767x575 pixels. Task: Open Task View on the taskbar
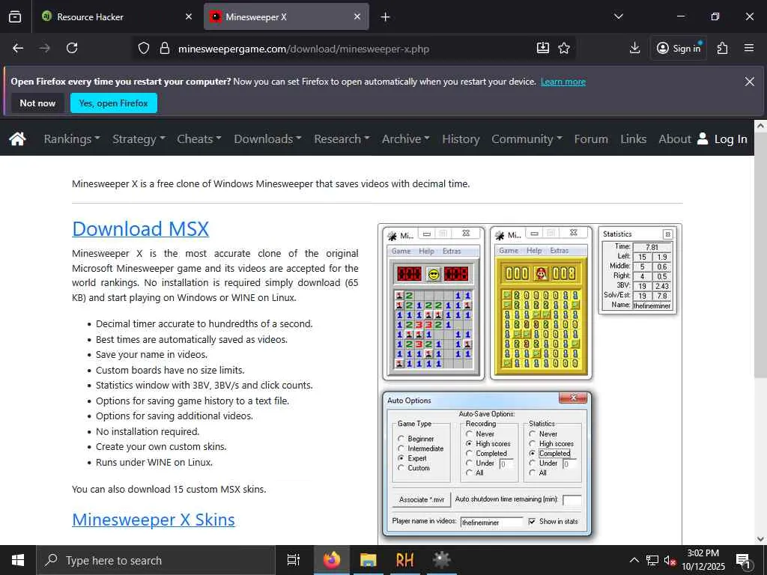point(294,560)
